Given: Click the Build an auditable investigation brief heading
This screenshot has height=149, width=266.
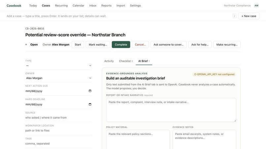Looking at the screenshot, I should pos(136,78).
